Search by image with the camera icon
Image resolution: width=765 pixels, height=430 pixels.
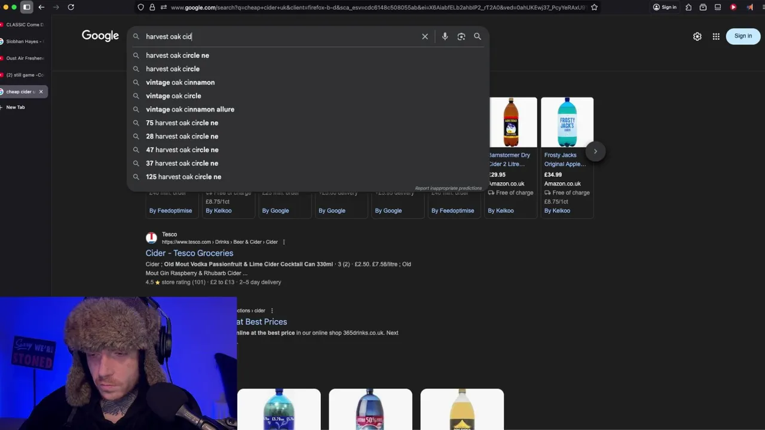pos(461,36)
